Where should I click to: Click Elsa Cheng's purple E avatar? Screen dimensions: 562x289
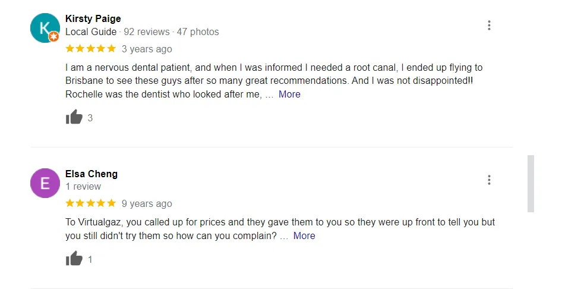point(45,183)
